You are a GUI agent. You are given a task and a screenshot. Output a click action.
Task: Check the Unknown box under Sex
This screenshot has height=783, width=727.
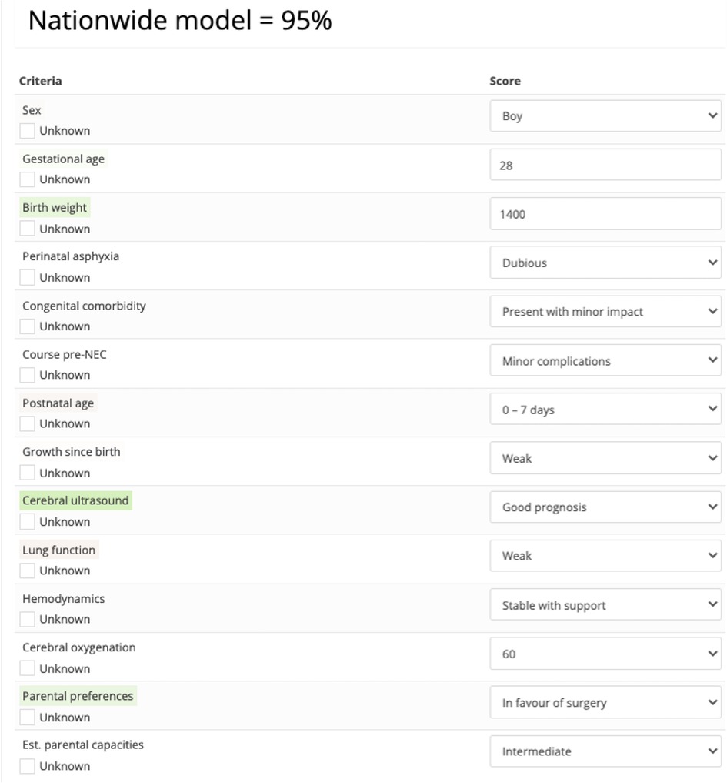click(x=27, y=131)
